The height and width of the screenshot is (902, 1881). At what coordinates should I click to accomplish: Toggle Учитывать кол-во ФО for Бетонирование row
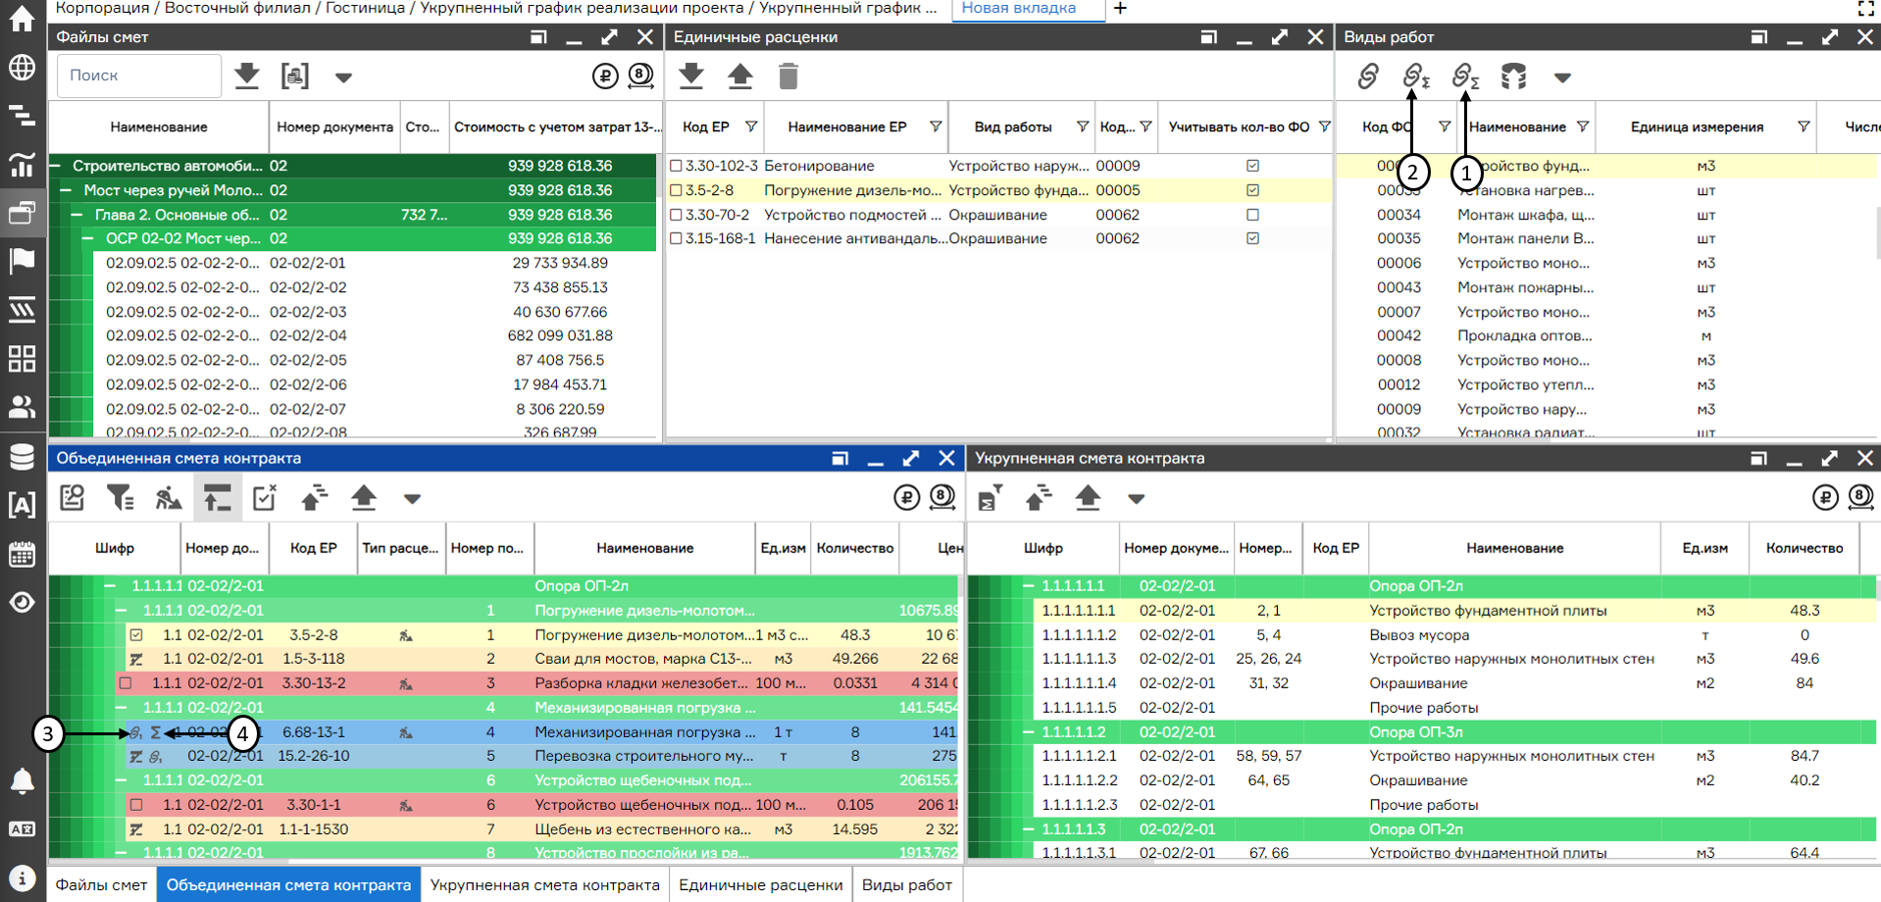[1252, 166]
